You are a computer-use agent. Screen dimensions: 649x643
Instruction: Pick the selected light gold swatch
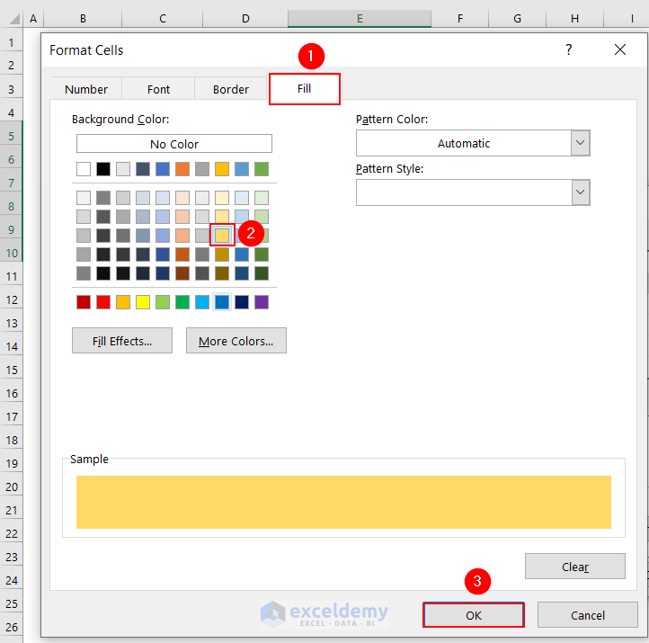tap(222, 236)
